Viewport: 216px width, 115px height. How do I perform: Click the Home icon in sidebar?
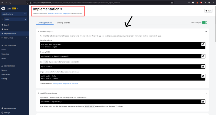[2, 29]
